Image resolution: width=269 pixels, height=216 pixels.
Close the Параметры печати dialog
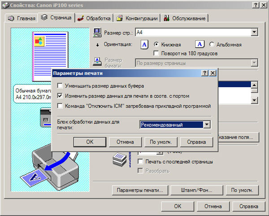[213, 73]
